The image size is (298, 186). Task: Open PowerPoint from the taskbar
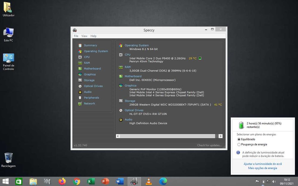105,182
